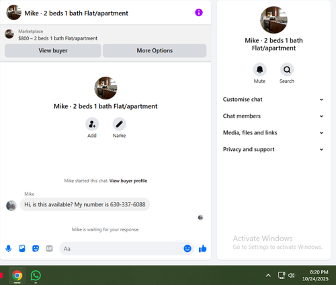Click the small seen-receipt avatar
The image size is (336, 285).
[200, 217]
